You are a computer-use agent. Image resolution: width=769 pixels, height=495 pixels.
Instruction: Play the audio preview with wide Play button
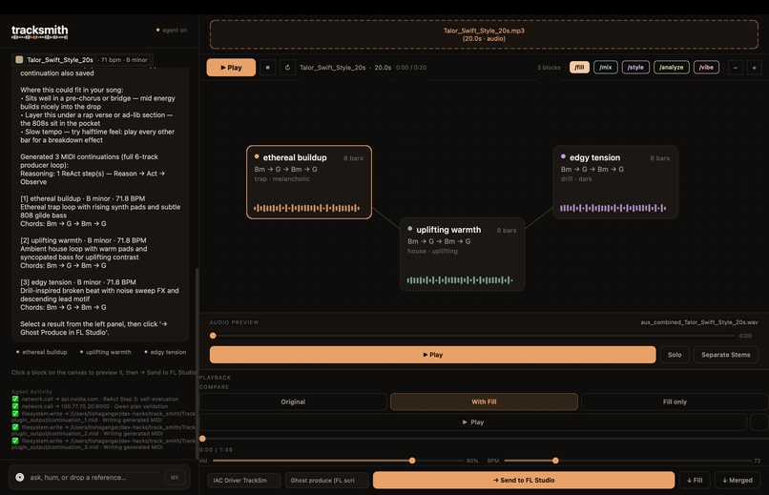point(432,355)
